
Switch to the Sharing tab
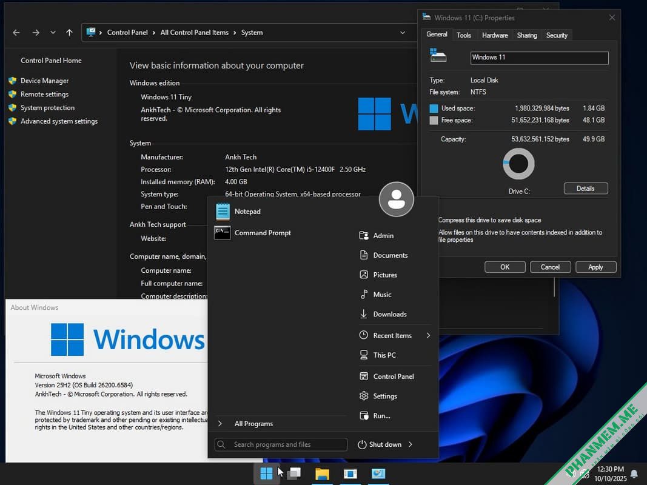pyautogui.click(x=527, y=36)
